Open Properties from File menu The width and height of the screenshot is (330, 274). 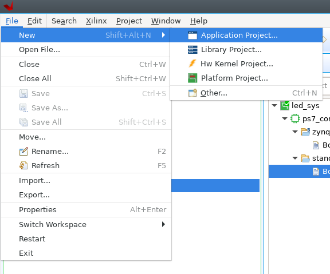click(x=87, y=210)
